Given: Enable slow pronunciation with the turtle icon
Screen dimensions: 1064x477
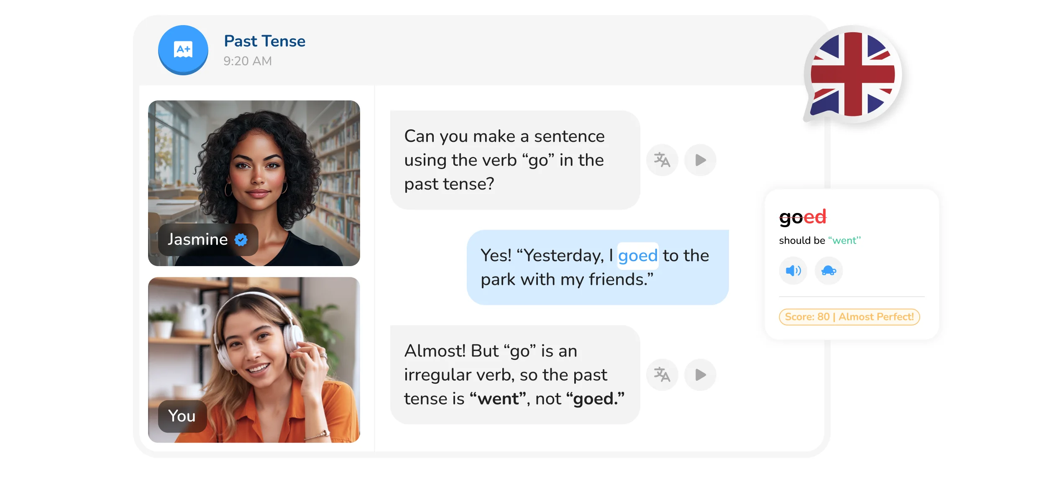Looking at the screenshot, I should [x=829, y=271].
